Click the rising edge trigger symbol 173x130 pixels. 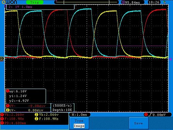(150, 115)
